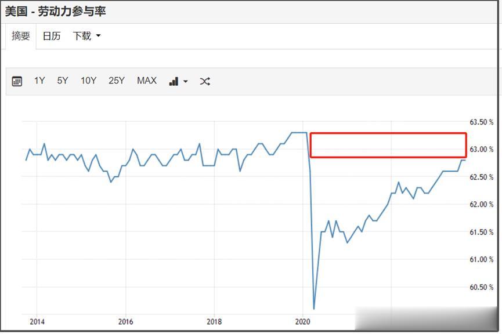The image size is (502, 334).
Task: Click the 2018 x-axis label
Action: 214,321
